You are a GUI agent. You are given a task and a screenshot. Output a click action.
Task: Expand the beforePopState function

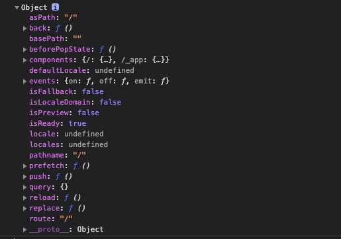click(x=24, y=50)
